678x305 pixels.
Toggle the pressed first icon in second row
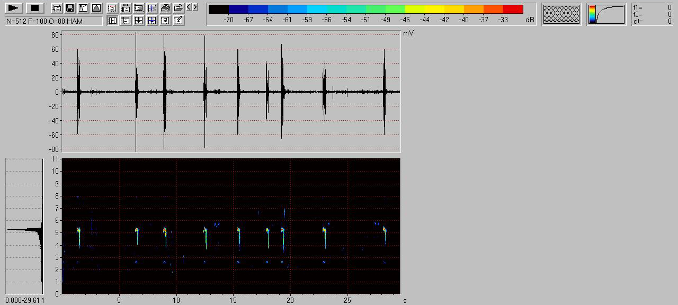112,21
